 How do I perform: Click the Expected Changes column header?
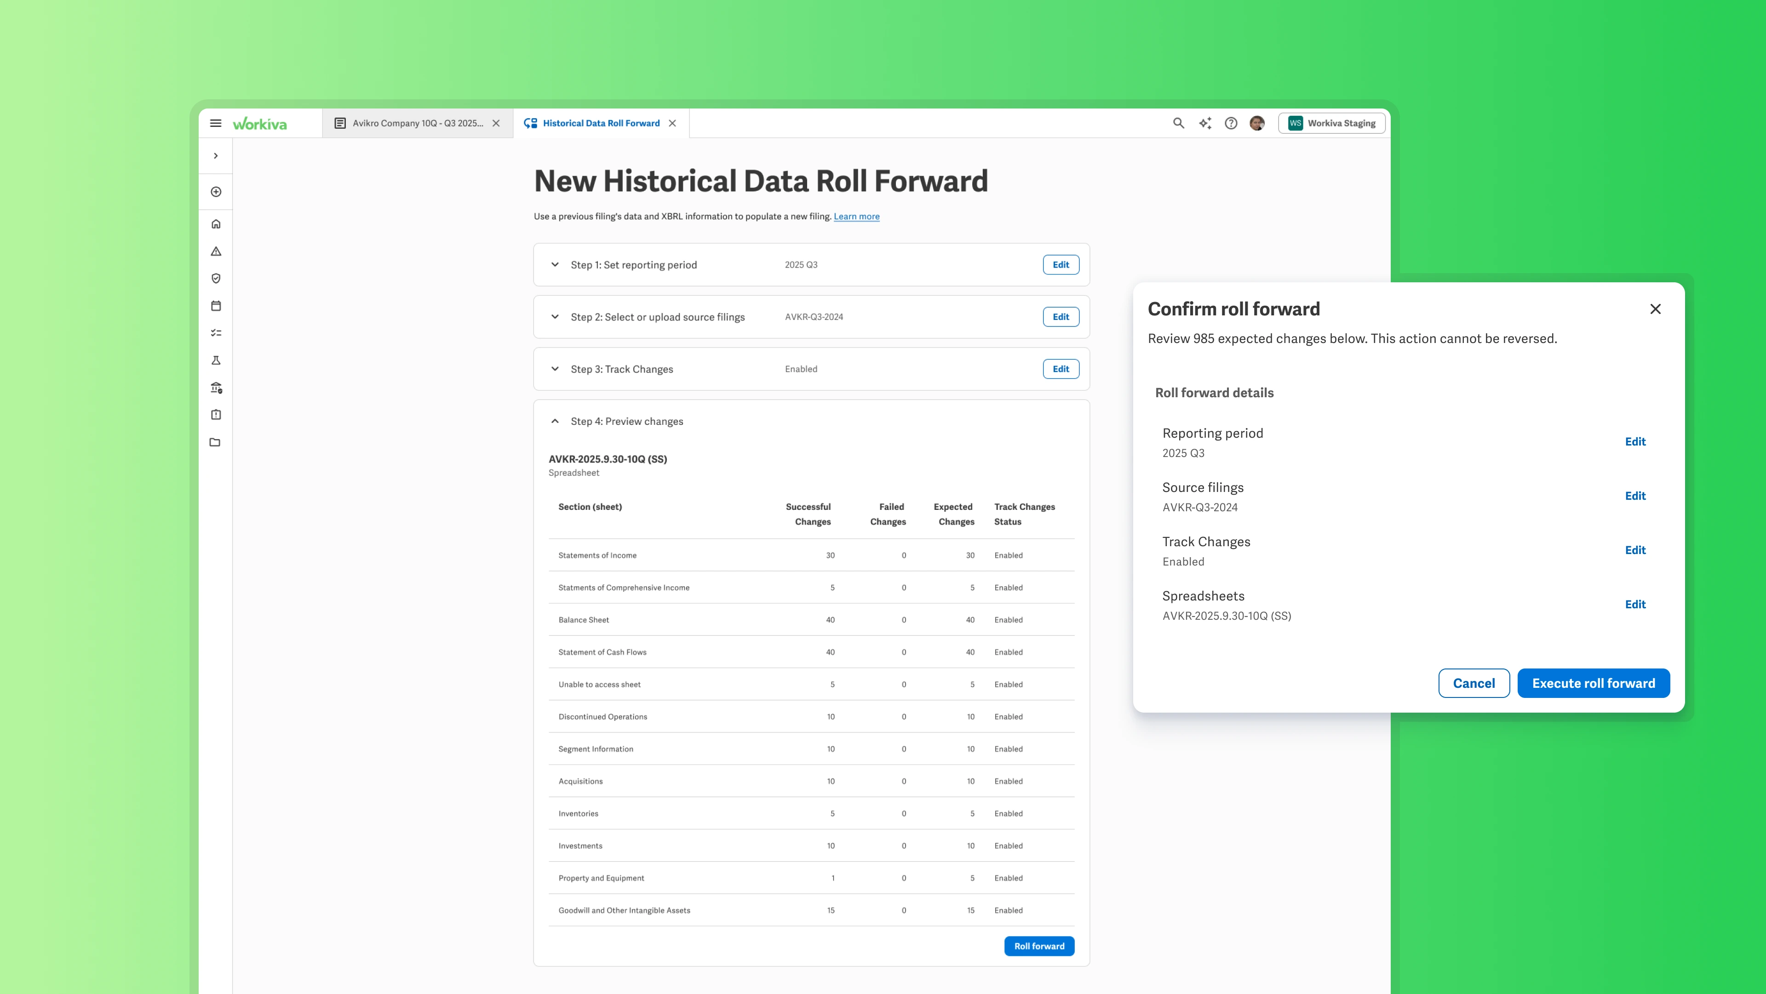(x=954, y=514)
